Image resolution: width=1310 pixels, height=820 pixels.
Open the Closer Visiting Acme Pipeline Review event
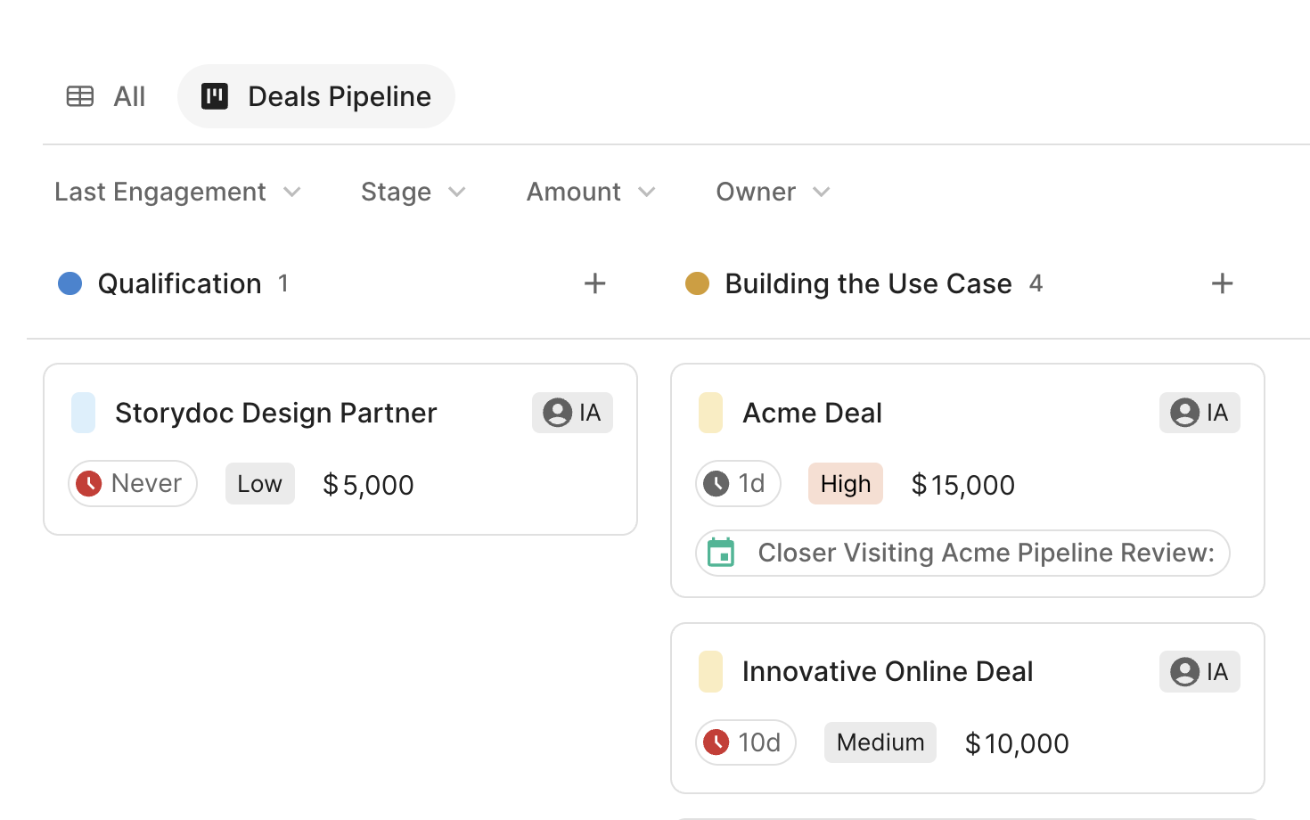click(985, 553)
